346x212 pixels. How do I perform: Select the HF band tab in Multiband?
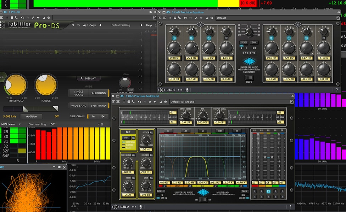[237, 131]
